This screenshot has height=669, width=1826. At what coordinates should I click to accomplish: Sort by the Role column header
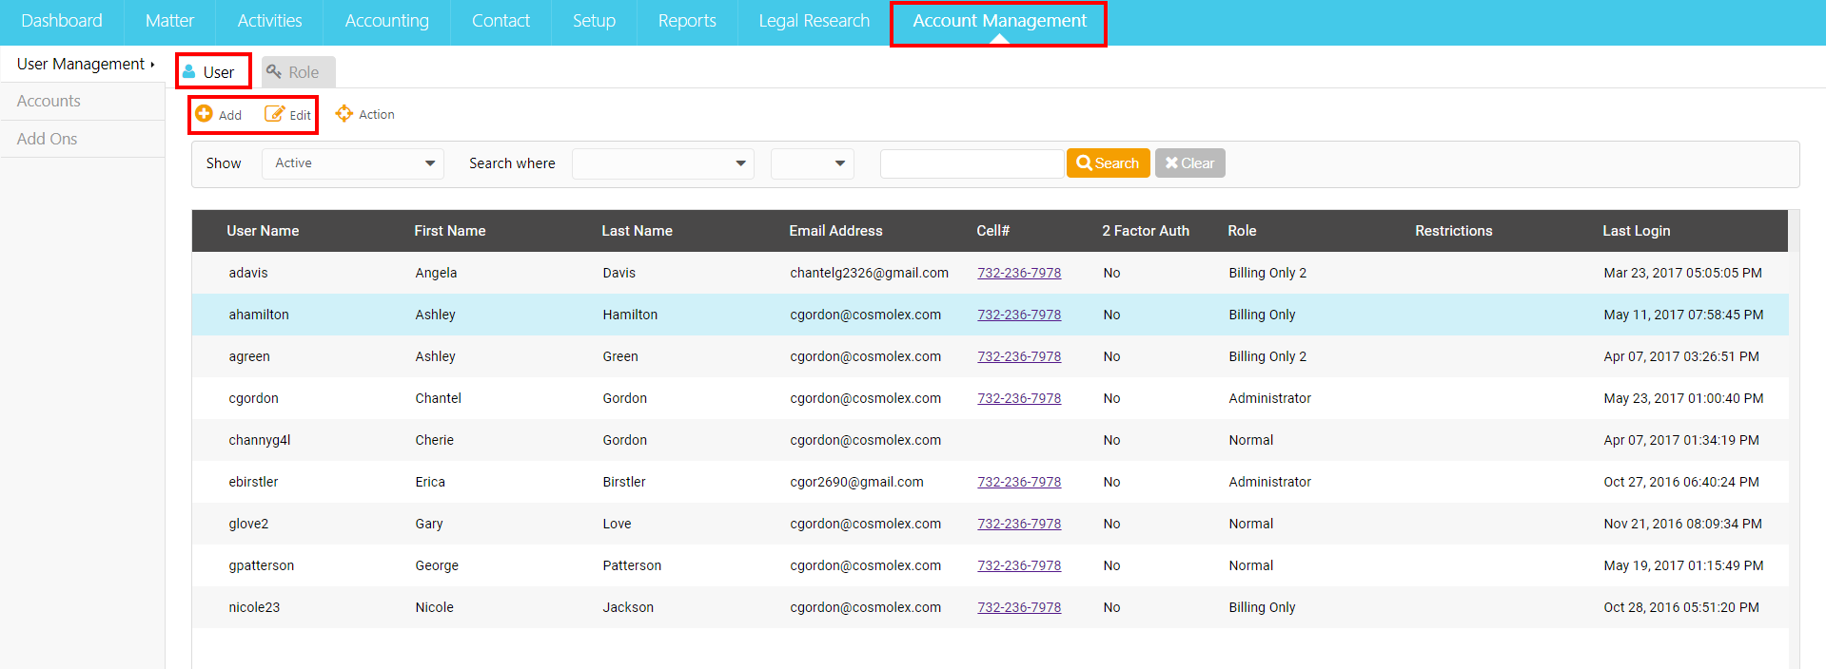[1242, 231]
